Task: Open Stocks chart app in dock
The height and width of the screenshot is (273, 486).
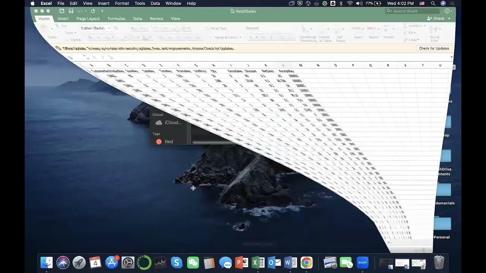Action: tap(160, 262)
